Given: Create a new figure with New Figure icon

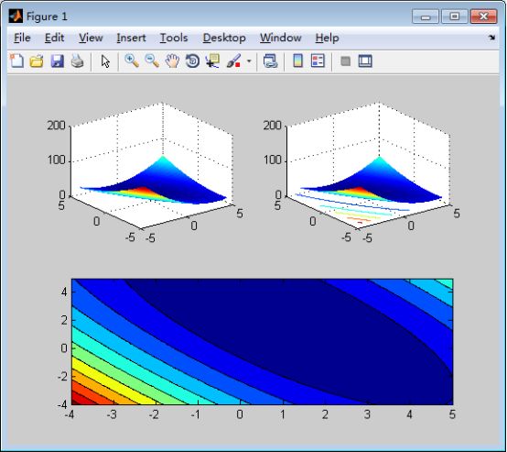Looking at the screenshot, I should pos(16,61).
